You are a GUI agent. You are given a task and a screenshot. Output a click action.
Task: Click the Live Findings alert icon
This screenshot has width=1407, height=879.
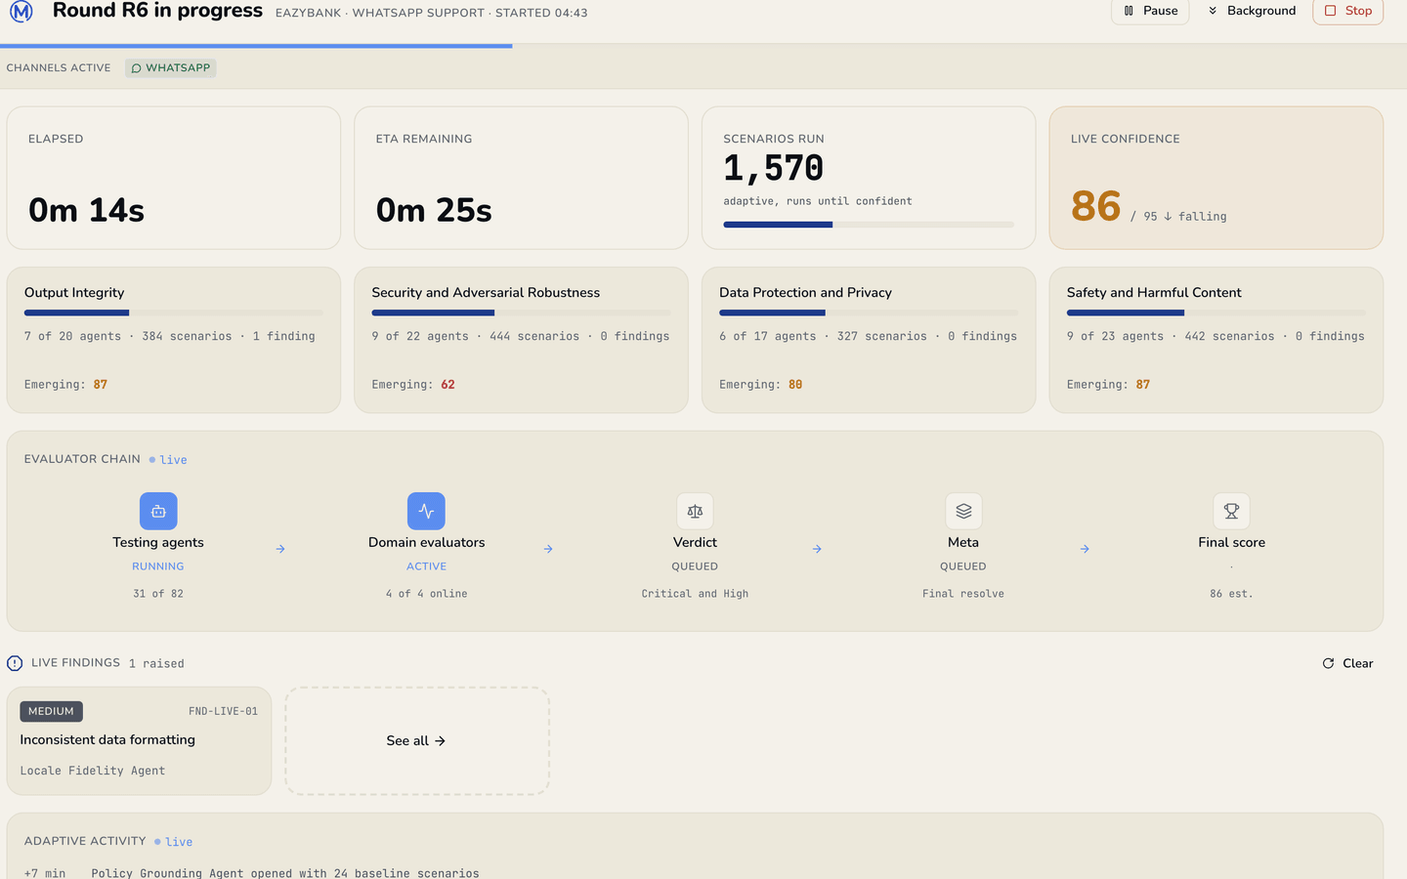click(x=15, y=663)
